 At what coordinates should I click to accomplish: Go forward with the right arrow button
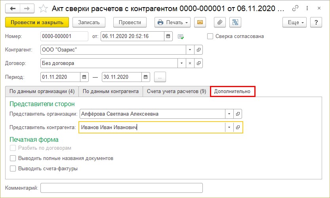(x=27, y=9)
